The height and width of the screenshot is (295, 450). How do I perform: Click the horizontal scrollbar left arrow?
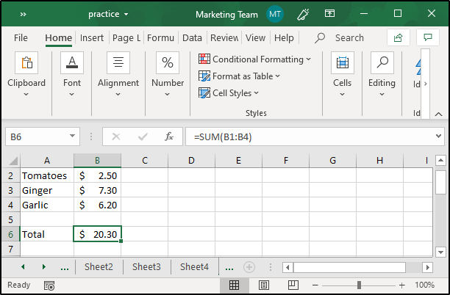click(287, 268)
